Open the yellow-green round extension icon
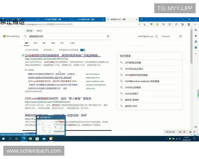 coord(157,24)
